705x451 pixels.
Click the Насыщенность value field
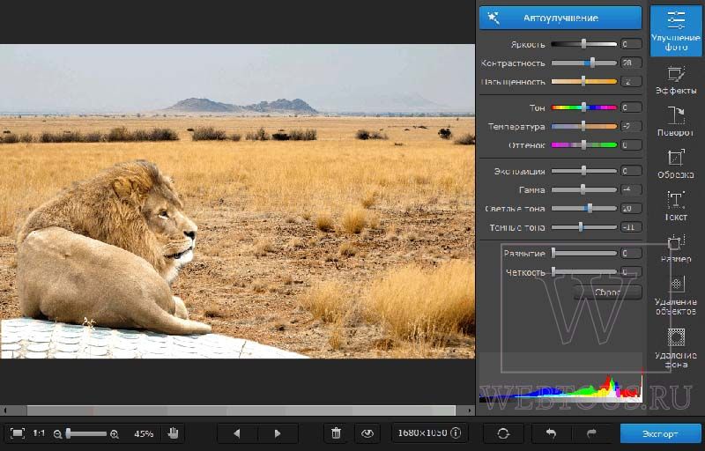pyautogui.click(x=631, y=82)
